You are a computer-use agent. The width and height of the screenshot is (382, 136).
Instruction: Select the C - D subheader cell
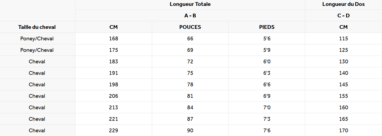point(344,15)
